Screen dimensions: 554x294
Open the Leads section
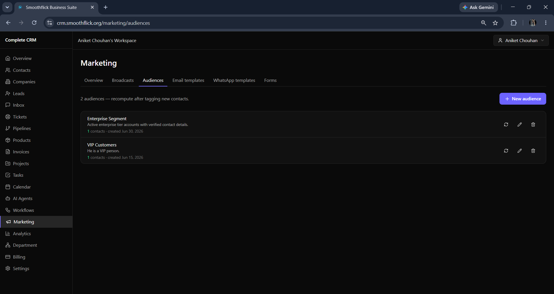(x=36, y=93)
